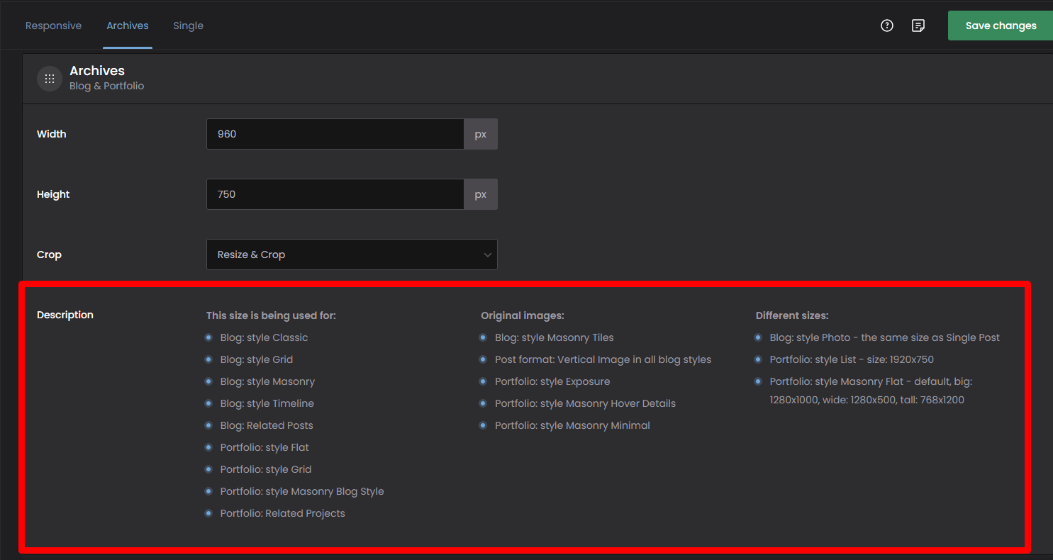This screenshot has height=560, width=1053.
Task: Click 'Blog: style Classic' item
Action: pyautogui.click(x=264, y=337)
